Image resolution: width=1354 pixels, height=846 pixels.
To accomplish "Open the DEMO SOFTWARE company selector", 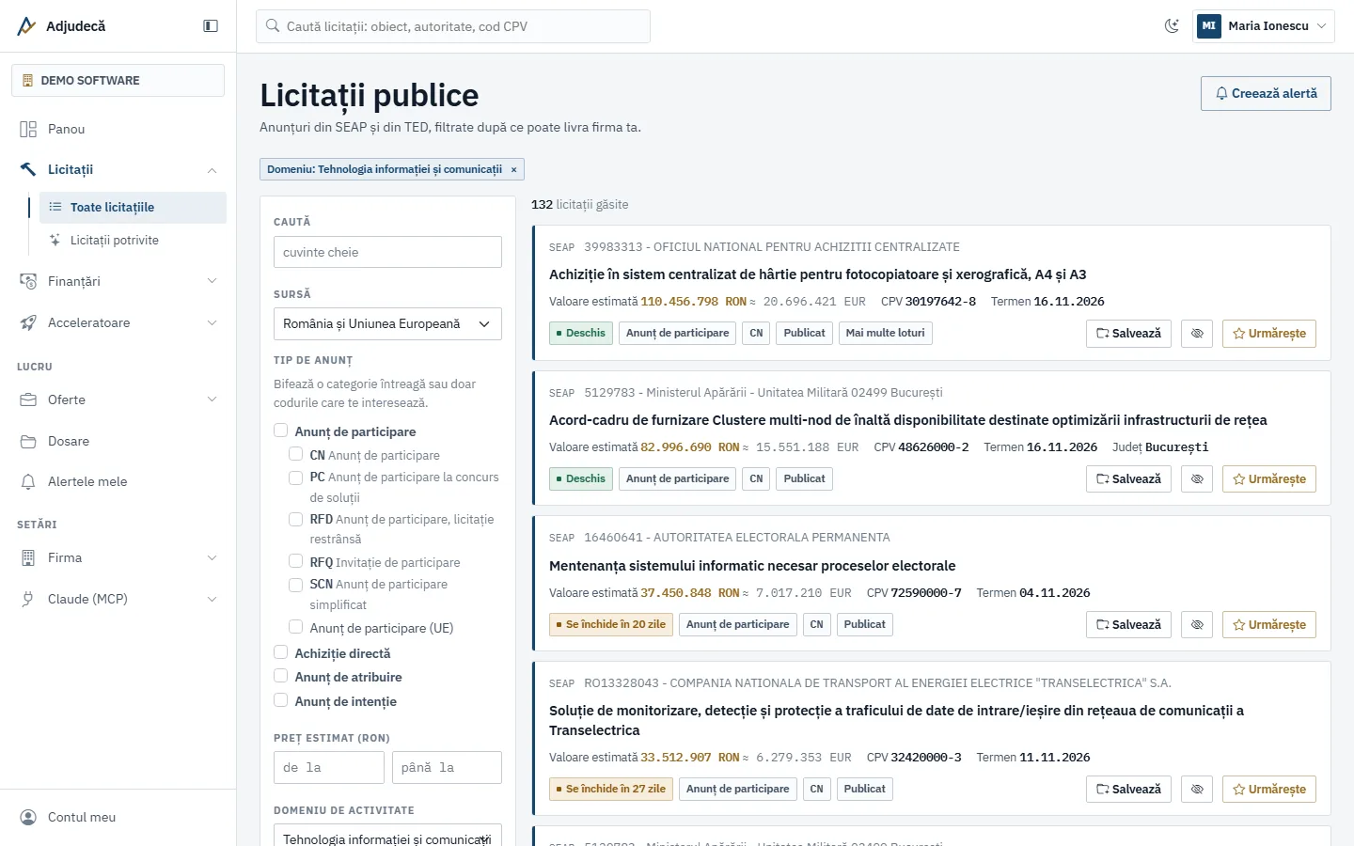I will [118, 81].
